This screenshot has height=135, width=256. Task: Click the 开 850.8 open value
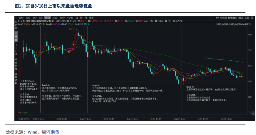click(108, 21)
